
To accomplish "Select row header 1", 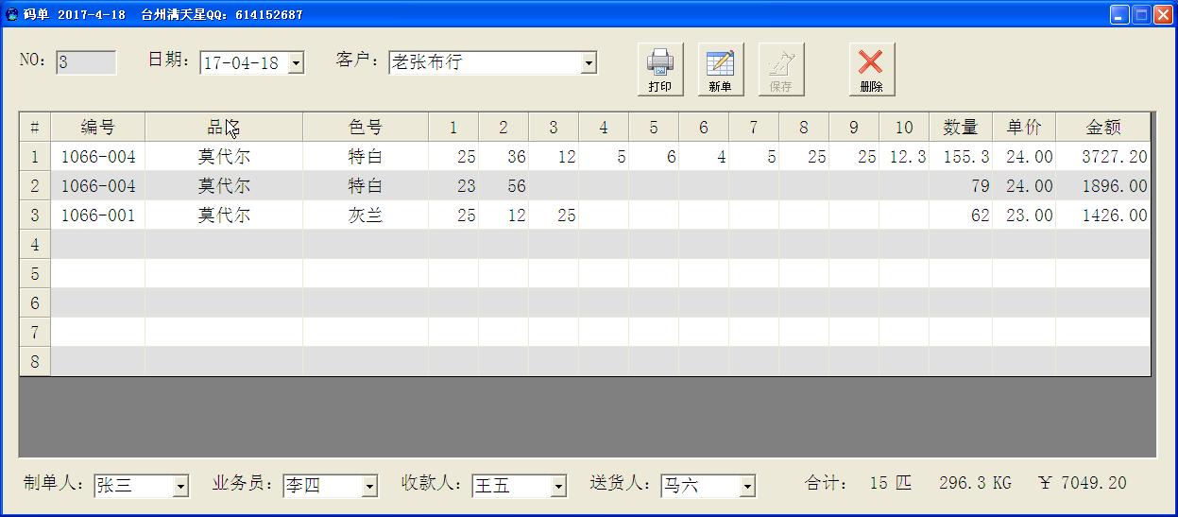I will 35,157.
